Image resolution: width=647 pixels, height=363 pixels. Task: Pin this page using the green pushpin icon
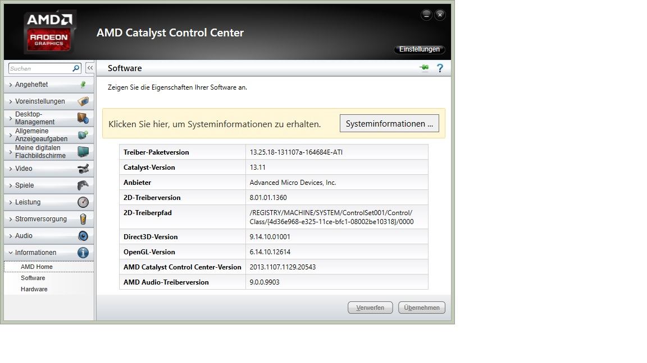[x=424, y=68]
